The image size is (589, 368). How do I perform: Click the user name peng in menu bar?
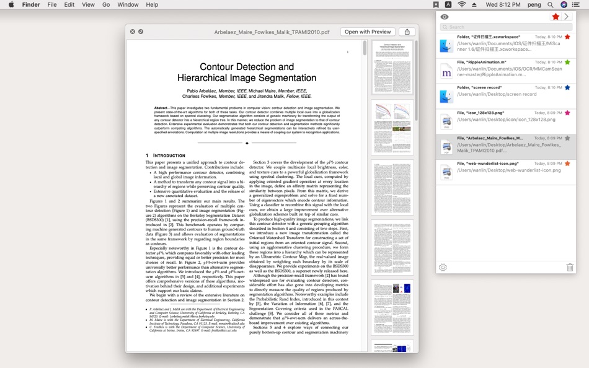[x=534, y=4]
